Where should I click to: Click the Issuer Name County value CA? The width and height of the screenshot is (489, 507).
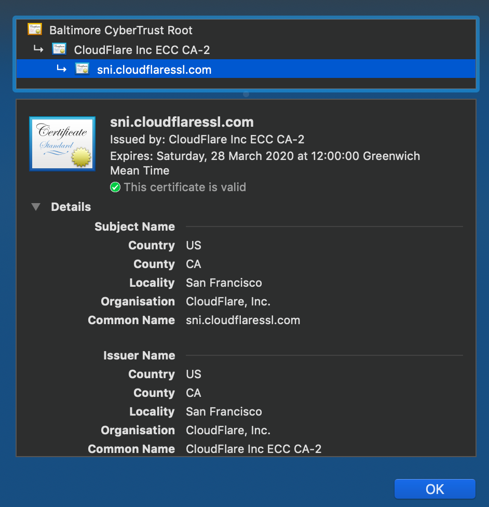194,393
